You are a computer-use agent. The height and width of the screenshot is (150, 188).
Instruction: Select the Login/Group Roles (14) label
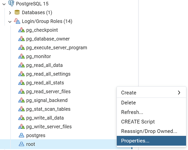click(x=47, y=21)
